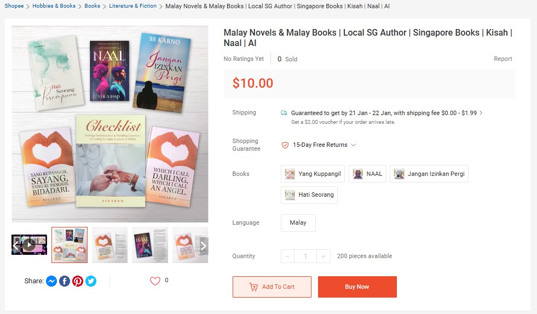The height and width of the screenshot is (314, 537).
Task: Select Malay language option
Action: click(298, 223)
